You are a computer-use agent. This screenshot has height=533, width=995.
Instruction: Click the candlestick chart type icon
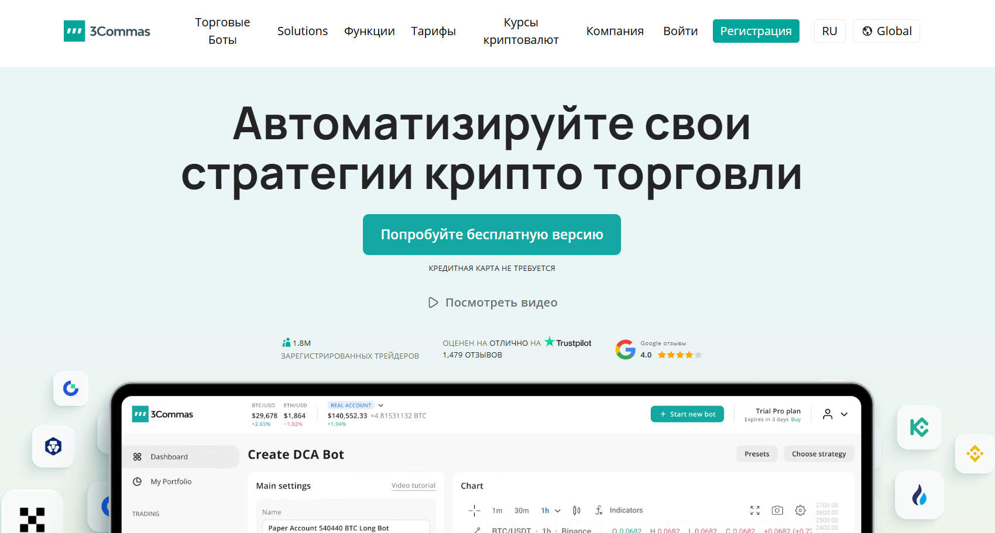577,511
